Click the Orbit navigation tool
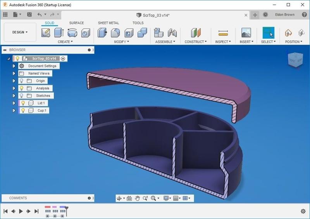 119,198
